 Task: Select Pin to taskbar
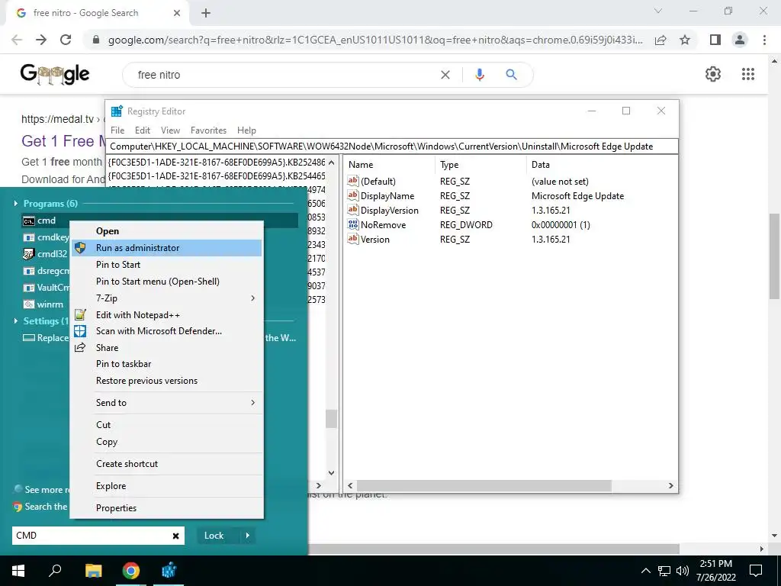(x=166, y=364)
